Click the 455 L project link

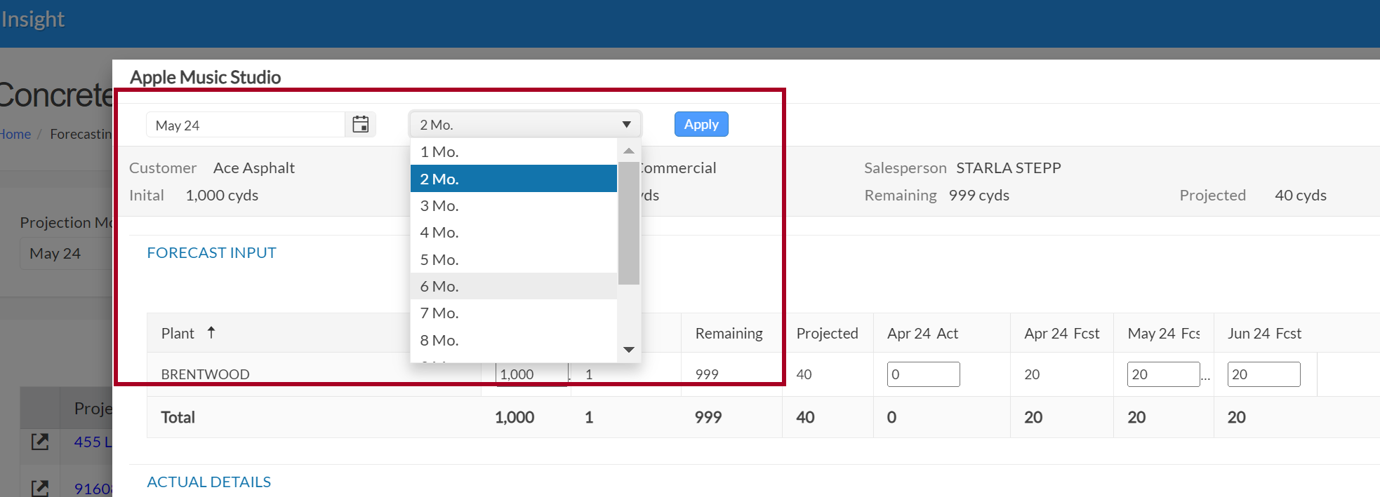tap(93, 442)
